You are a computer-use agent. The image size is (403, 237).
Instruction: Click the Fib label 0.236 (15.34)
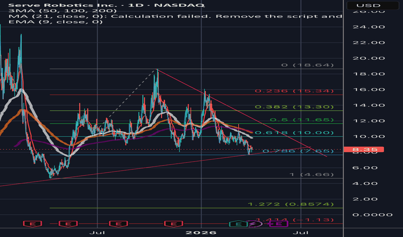[294, 91]
